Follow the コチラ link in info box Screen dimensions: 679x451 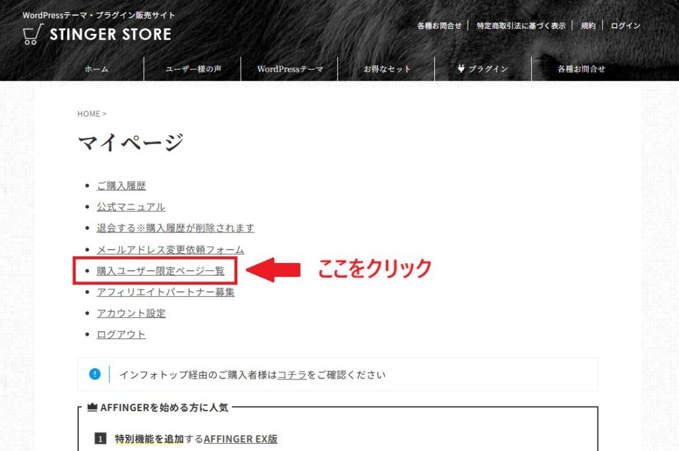(x=292, y=374)
